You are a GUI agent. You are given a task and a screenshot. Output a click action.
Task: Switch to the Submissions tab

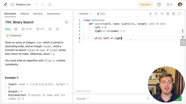pyautogui.click(x=53, y=14)
